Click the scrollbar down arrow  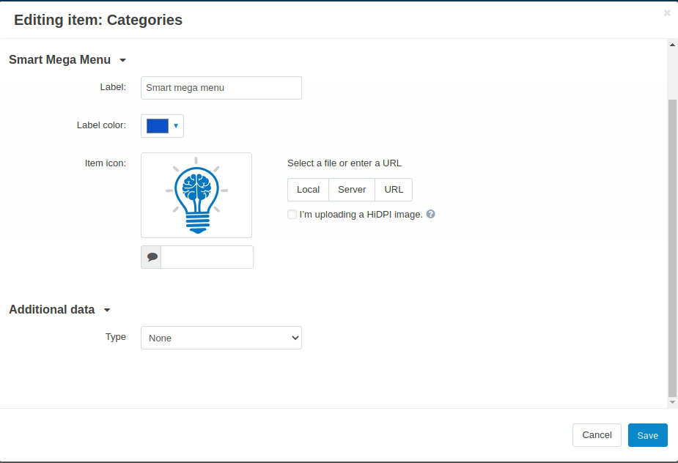click(672, 402)
